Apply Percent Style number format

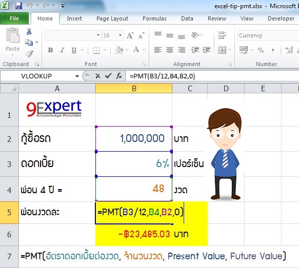click(261, 50)
